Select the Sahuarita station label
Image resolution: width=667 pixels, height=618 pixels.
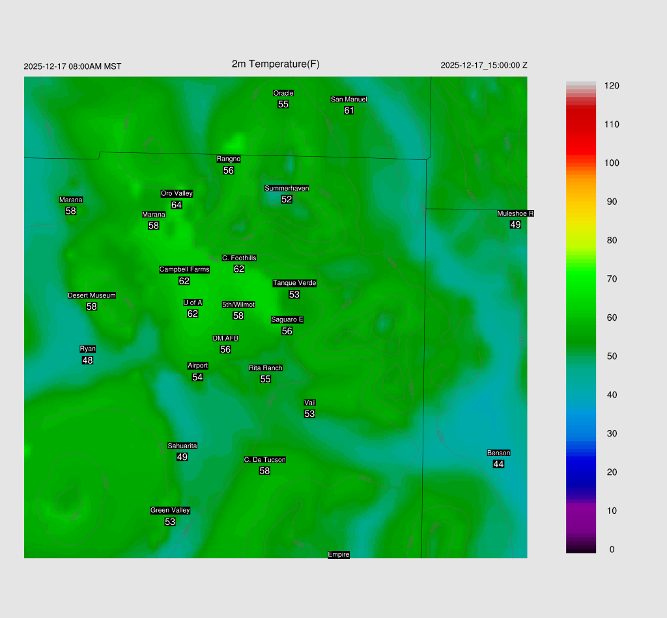tap(182, 446)
